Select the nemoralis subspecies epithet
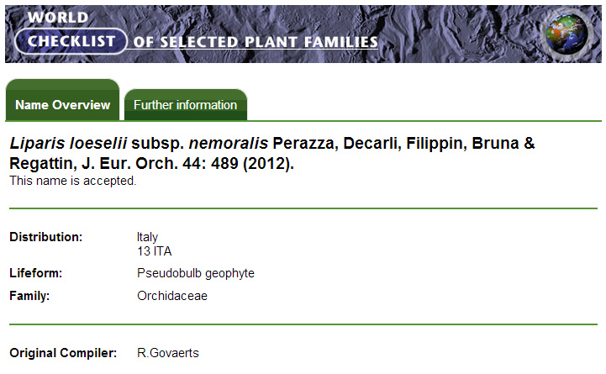Screen dimensions: 606x374 tap(228, 144)
